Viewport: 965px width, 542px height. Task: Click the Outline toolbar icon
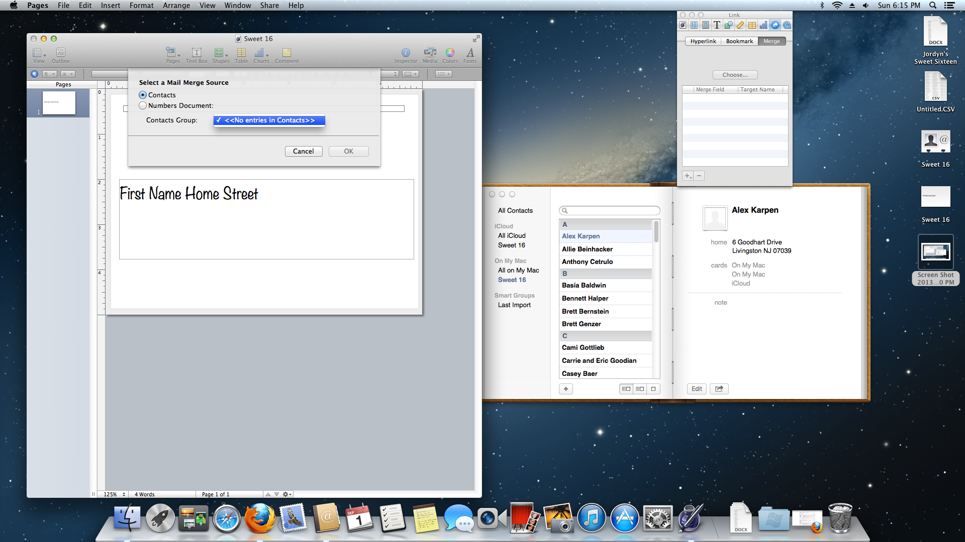pyautogui.click(x=61, y=55)
